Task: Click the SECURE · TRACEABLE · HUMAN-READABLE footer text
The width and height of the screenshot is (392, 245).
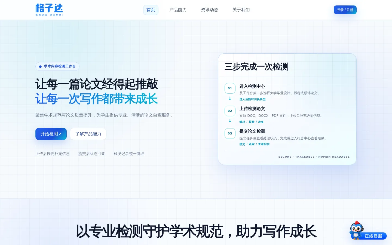Action: (x=314, y=157)
